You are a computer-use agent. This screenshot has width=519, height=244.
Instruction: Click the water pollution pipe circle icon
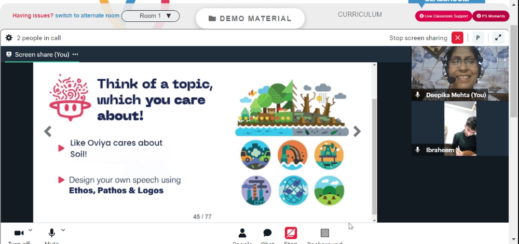click(292, 154)
